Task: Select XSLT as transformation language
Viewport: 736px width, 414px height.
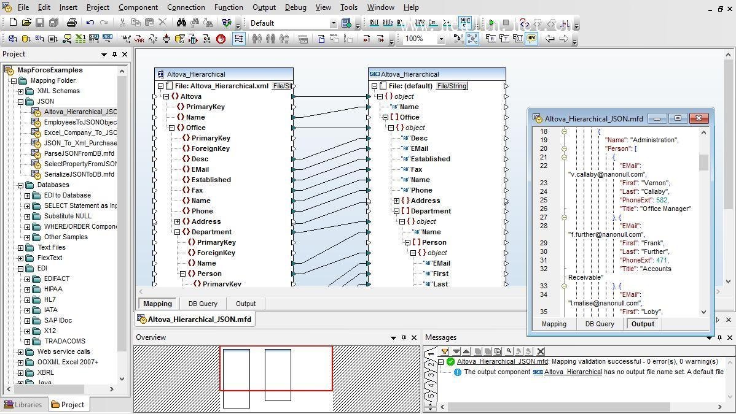Action: pyautogui.click(x=374, y=23)
